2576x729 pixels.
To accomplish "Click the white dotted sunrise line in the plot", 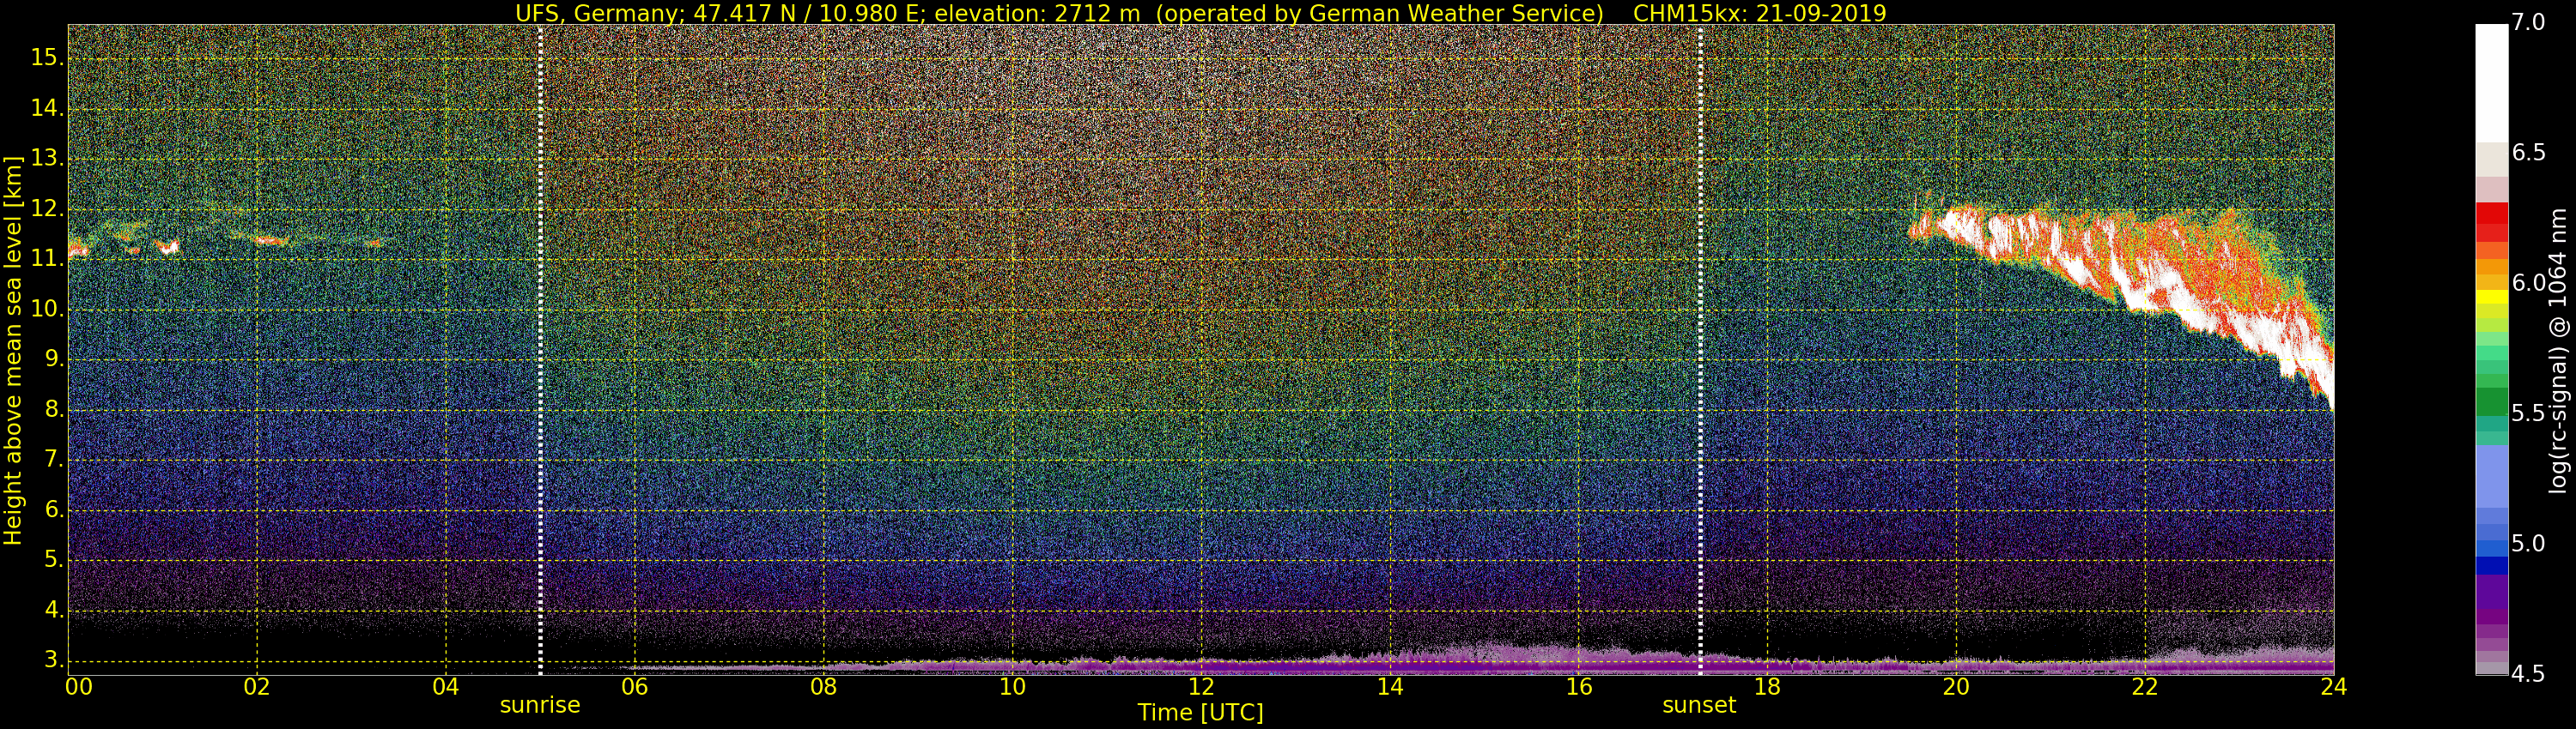I will (540, 350).
